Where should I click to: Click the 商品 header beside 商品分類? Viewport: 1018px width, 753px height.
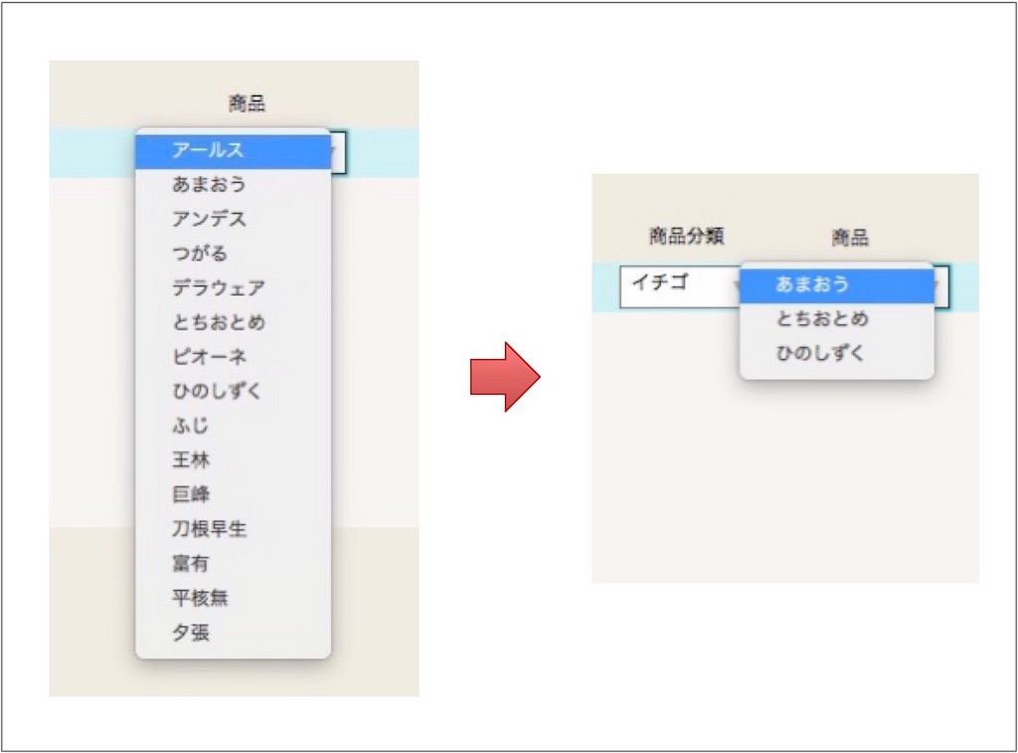[850, 238]
